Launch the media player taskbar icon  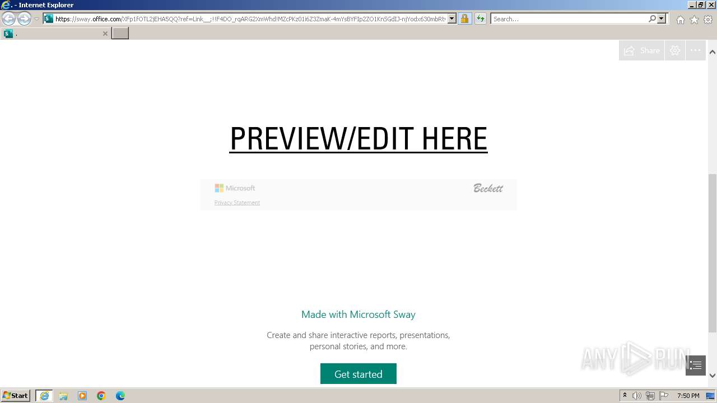click(82, 396)
